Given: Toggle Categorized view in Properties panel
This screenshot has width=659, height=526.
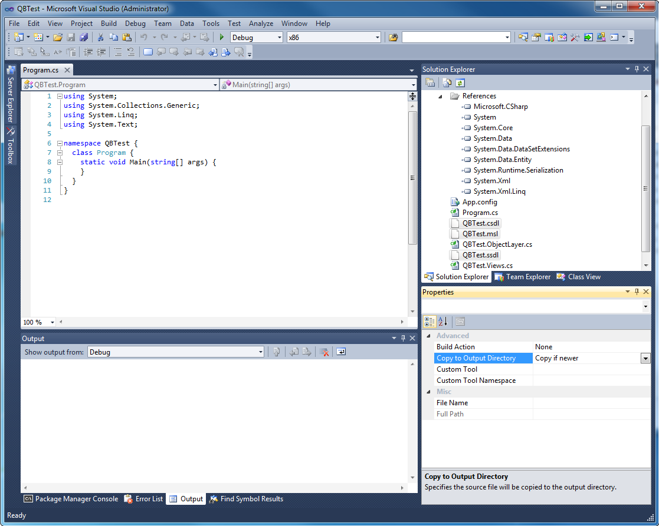Looking at the screenshot, I should (430, 322).
